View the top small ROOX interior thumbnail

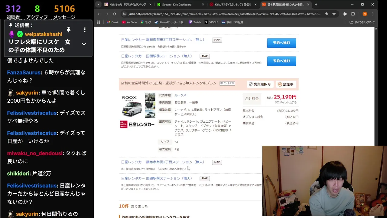click(150, 97)
